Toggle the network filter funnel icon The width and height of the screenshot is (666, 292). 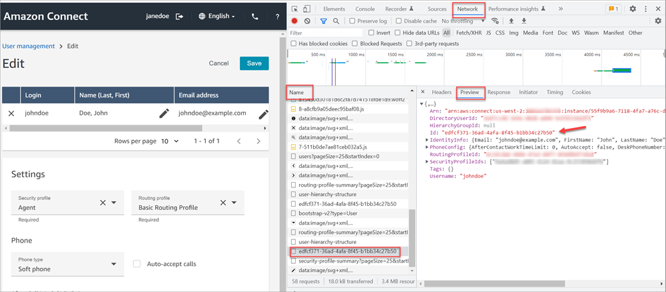pos(324,21)
